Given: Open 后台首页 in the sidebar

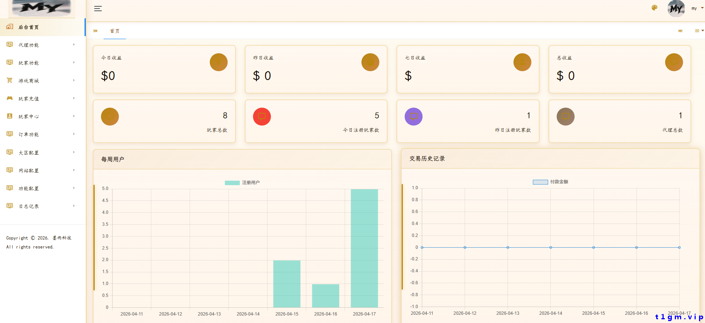Looking at the screenshot, I should [29, 27].
